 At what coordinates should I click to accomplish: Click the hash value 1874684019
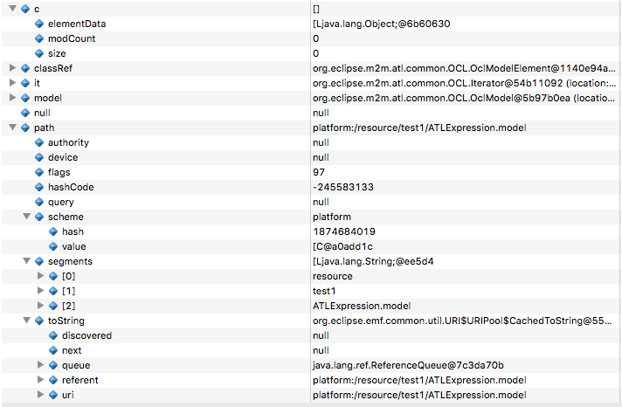[x=342, y=231]
